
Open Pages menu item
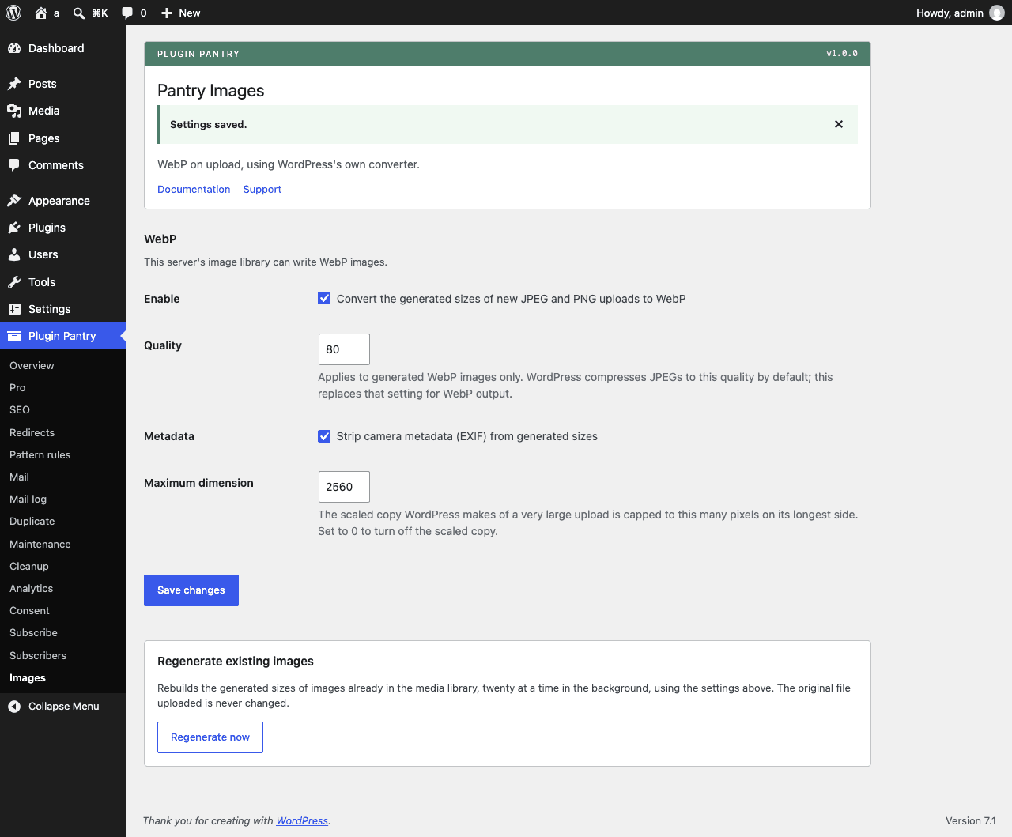[x=63, y=138]
